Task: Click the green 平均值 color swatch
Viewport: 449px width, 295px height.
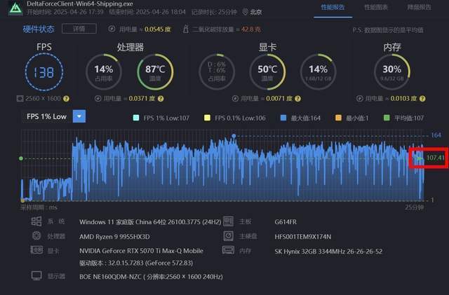Action: click(x=389, y=118)
